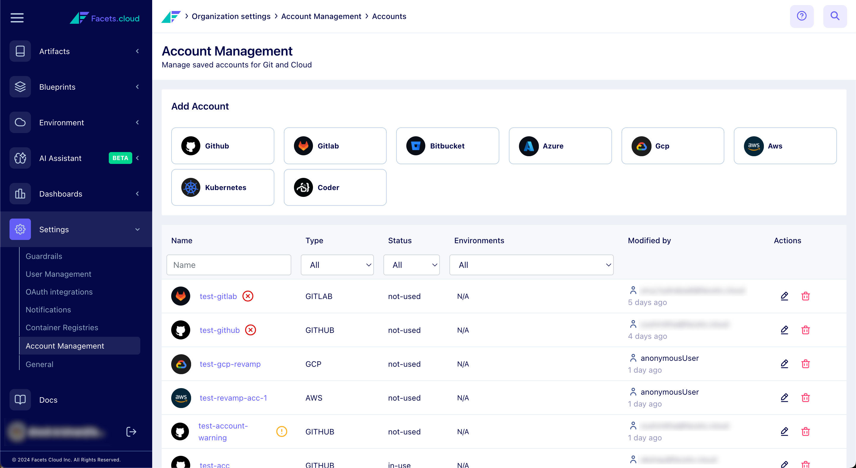The image size is (856, 468).
Task: Add a Bitbucket account
Action: pyautogui.click(x=448, y=146)
